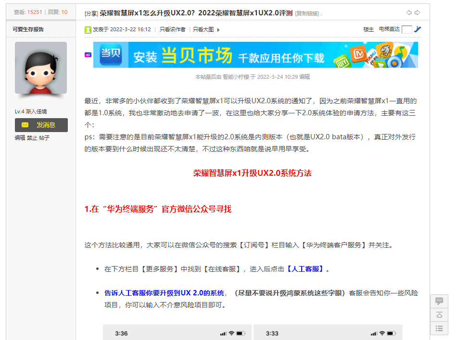Click the 楼主 label link
458x340 pixels.
pyautogui.click(x=369, y=29)
